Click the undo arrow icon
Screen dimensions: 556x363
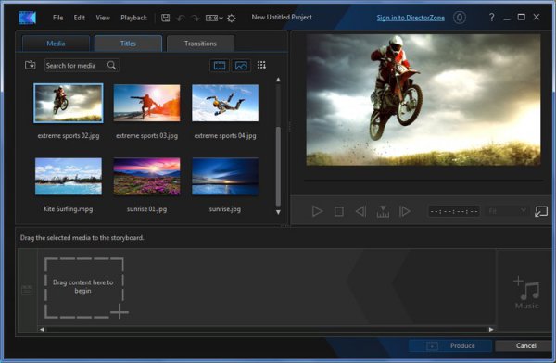pyautogui.click(x=181, y=18)
